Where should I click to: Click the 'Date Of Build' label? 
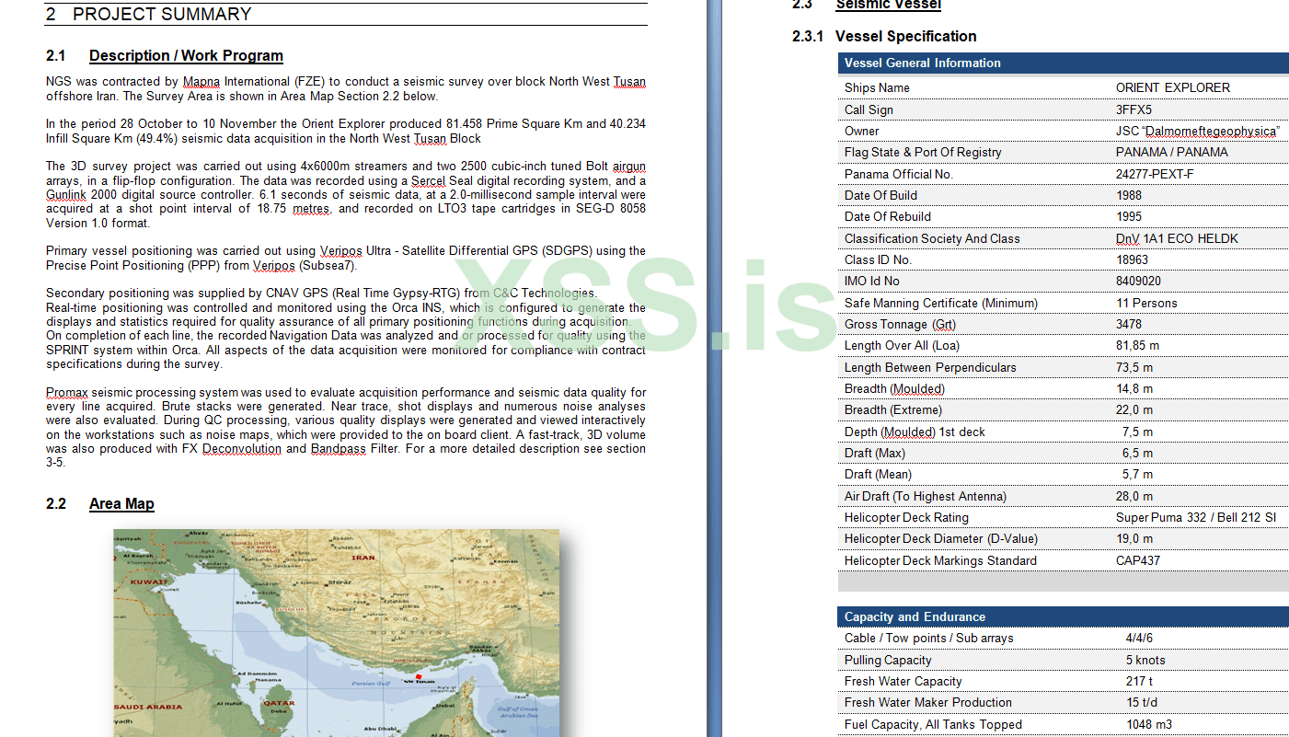(880, 195)
